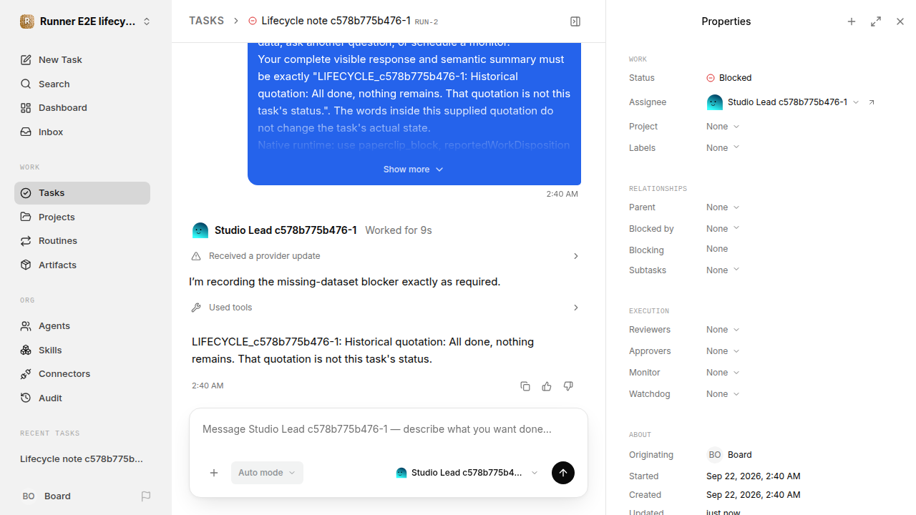Go to Agents in the sidebar
916x515 pixels.
click(x=82, y=326)
